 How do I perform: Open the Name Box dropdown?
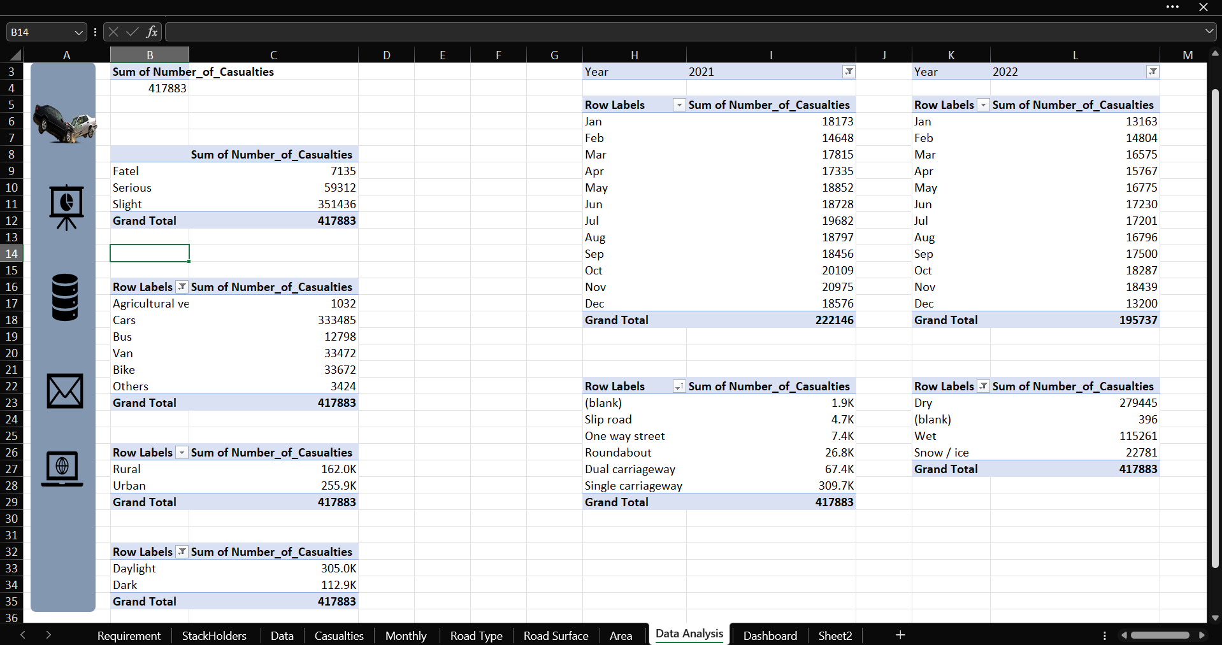coord(78,32)
